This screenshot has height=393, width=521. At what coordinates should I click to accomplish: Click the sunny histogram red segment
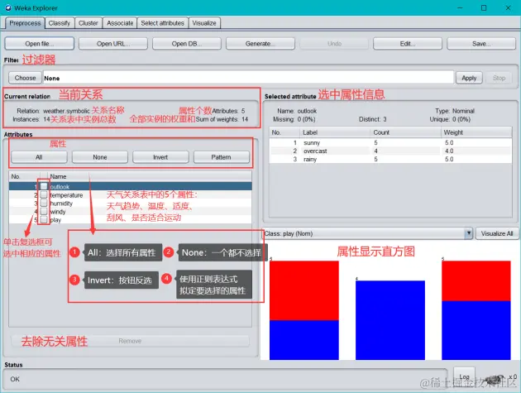tap(304, 290)
